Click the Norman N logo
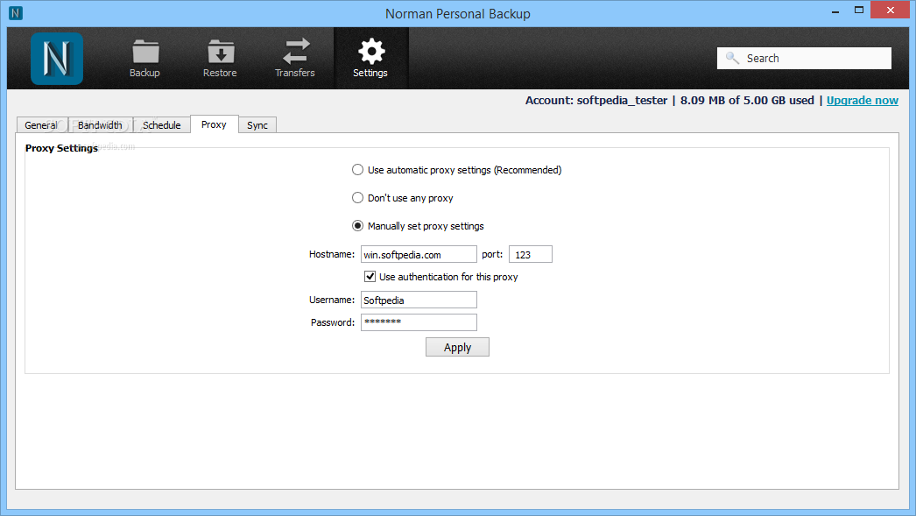916x516 pixels. (x=57, y=59)
